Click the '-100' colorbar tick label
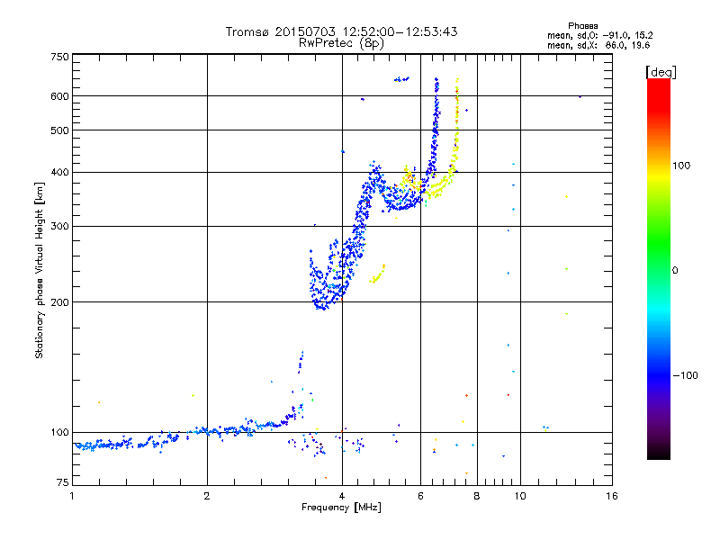 pos(686,375)
